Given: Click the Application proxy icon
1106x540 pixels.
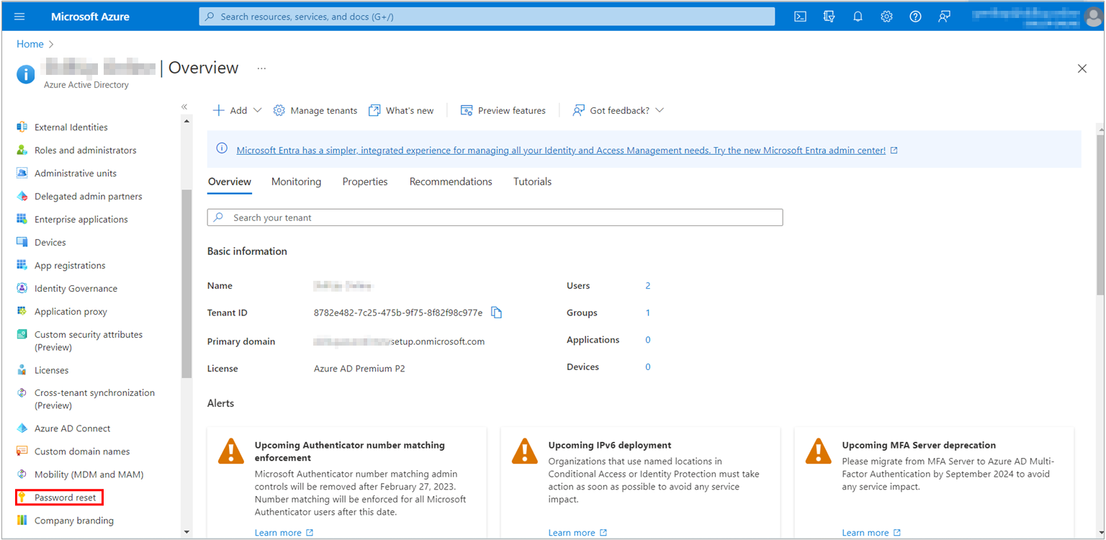Looking at the screenshot, I should [x=22, y=312].
